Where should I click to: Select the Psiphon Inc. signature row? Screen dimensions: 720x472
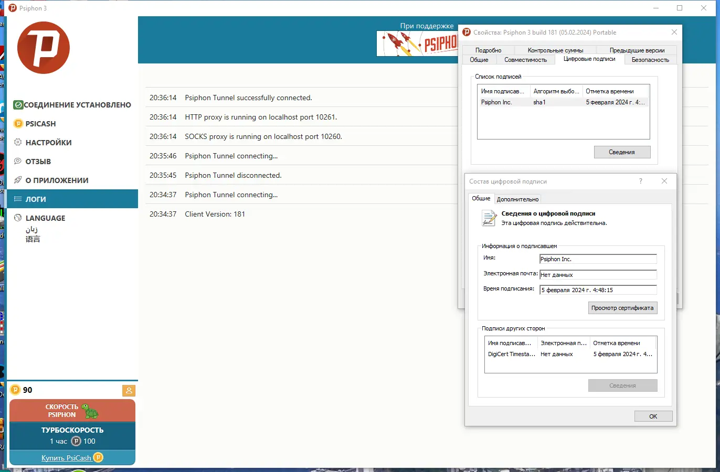click(x=563, y=102)
